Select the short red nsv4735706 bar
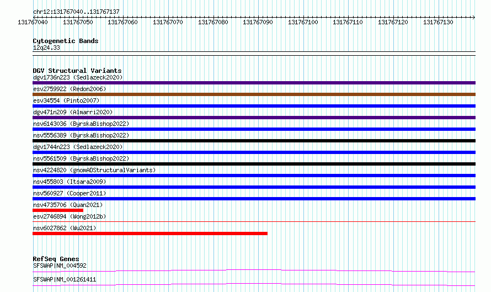This screenshot has height=292, width=491. tap(58, 210)
